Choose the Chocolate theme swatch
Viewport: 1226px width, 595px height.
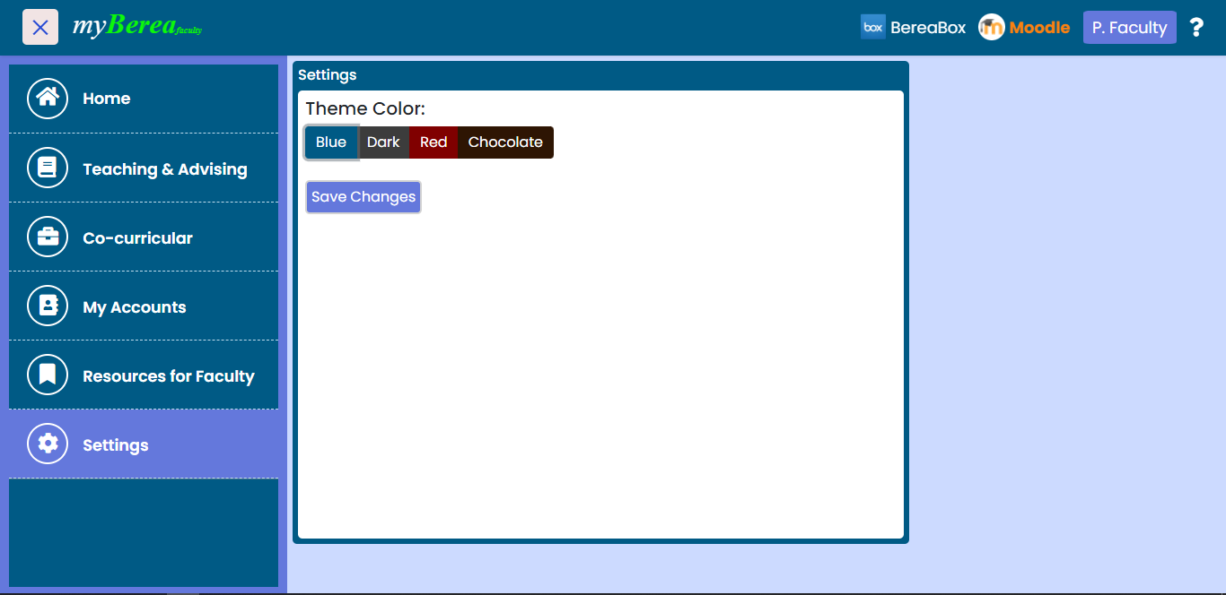tap(505, 142)
